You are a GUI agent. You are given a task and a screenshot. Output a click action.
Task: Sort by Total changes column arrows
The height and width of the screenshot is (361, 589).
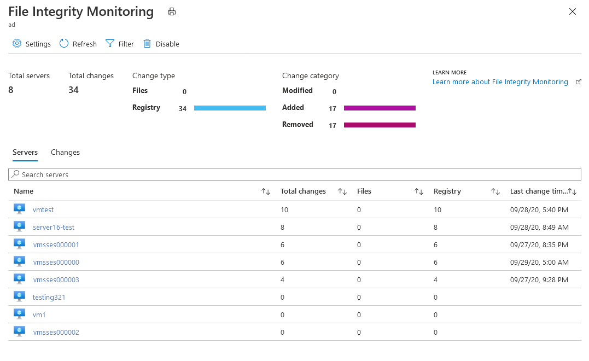342,191
